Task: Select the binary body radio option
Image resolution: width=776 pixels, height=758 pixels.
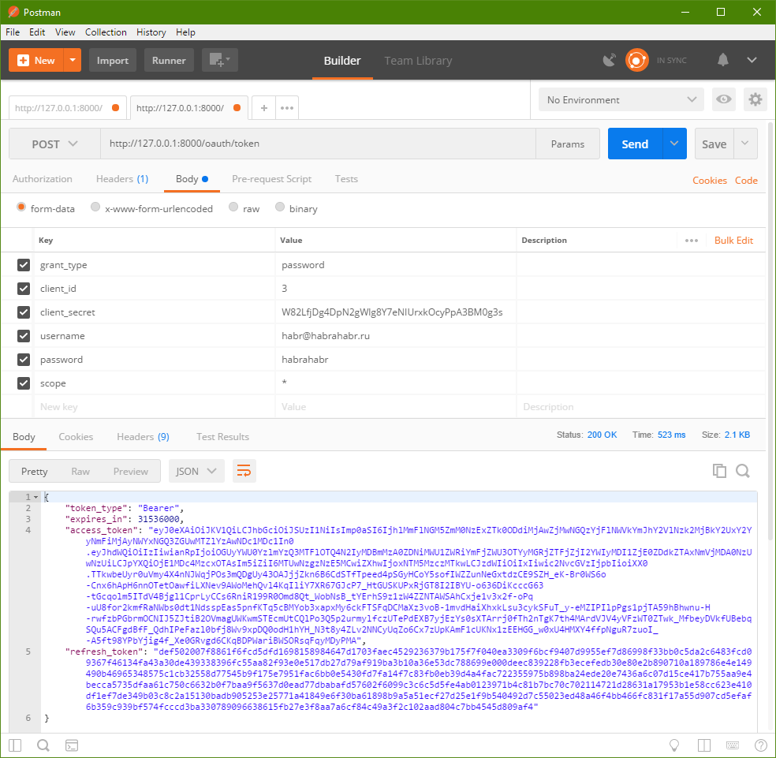Action: (280, 207)
